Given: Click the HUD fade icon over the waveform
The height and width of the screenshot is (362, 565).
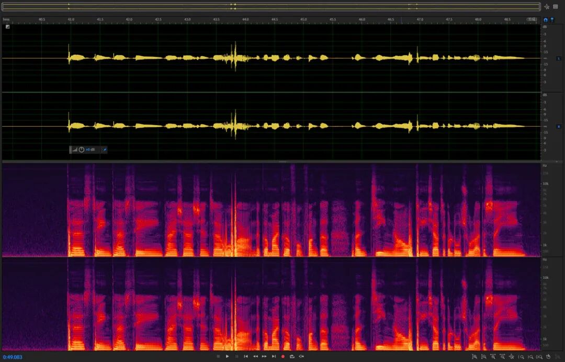Looking at the screenshot, I should pyautogui.click(x=75, y=150).
